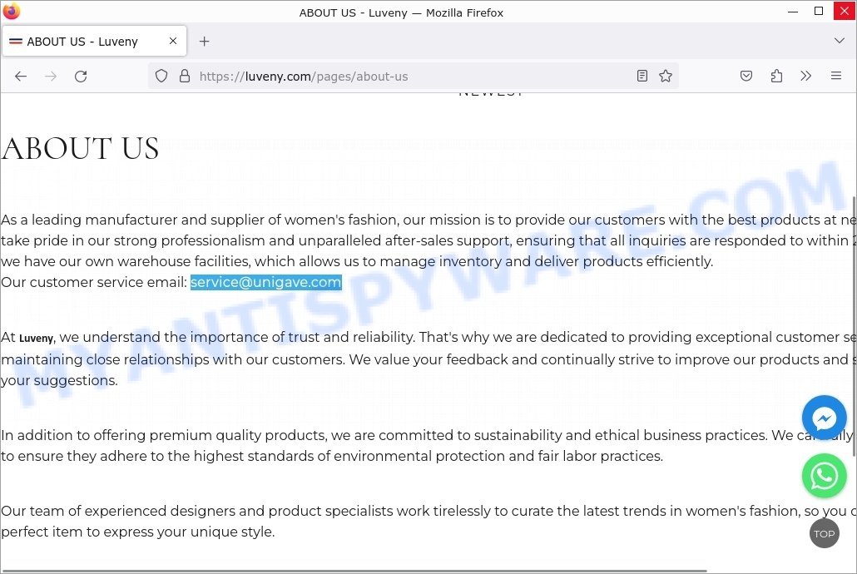
Task: Click 'Our customer service email:' text
Action: tap(94, 282)
